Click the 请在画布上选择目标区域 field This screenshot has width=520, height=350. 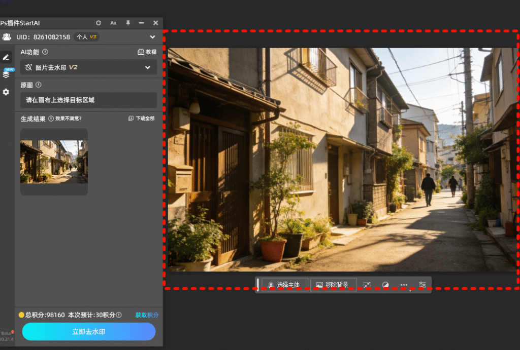(88, 100)
